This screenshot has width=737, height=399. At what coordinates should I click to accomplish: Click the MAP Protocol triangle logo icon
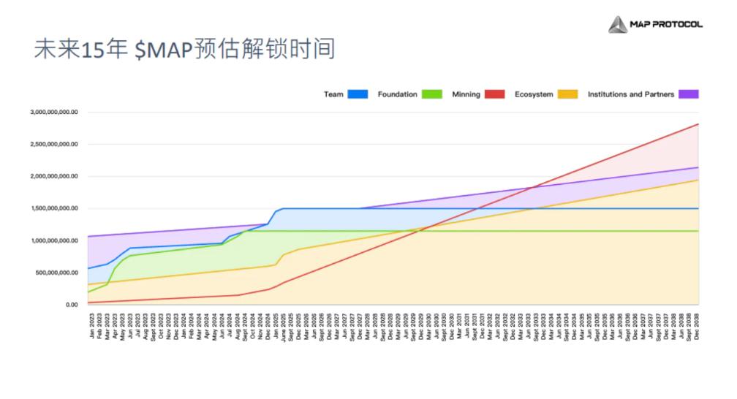618,25
